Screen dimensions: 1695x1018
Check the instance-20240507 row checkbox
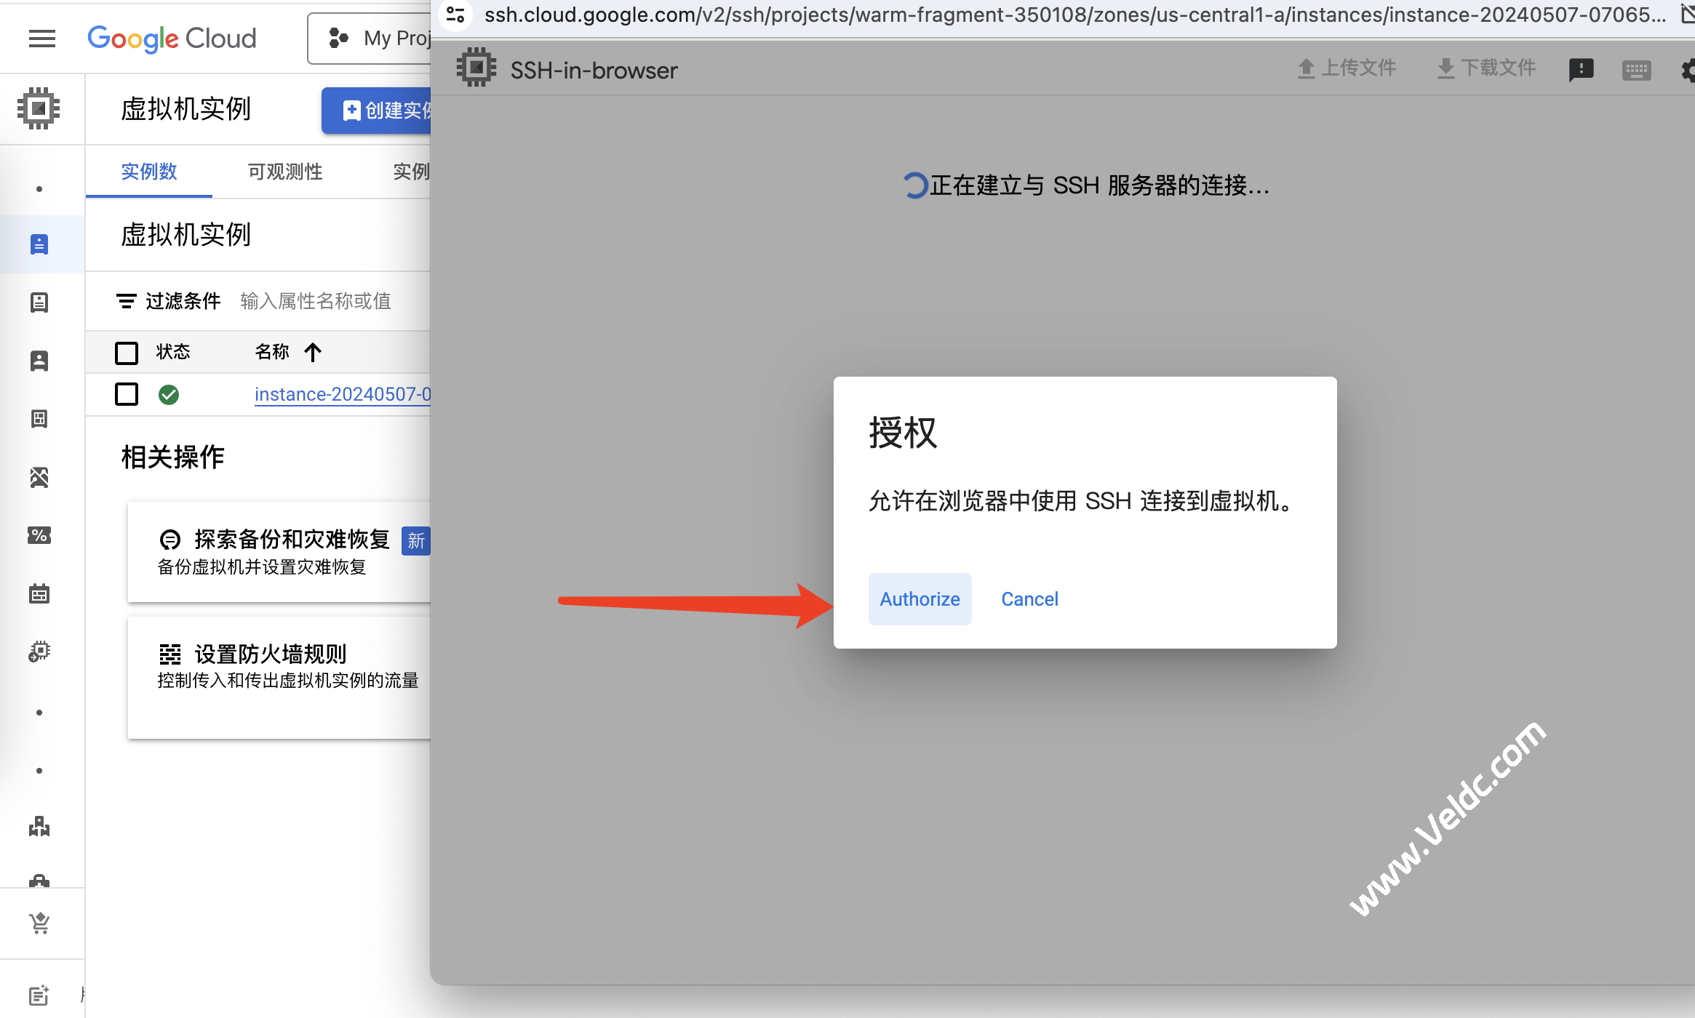tap(127, 394)
